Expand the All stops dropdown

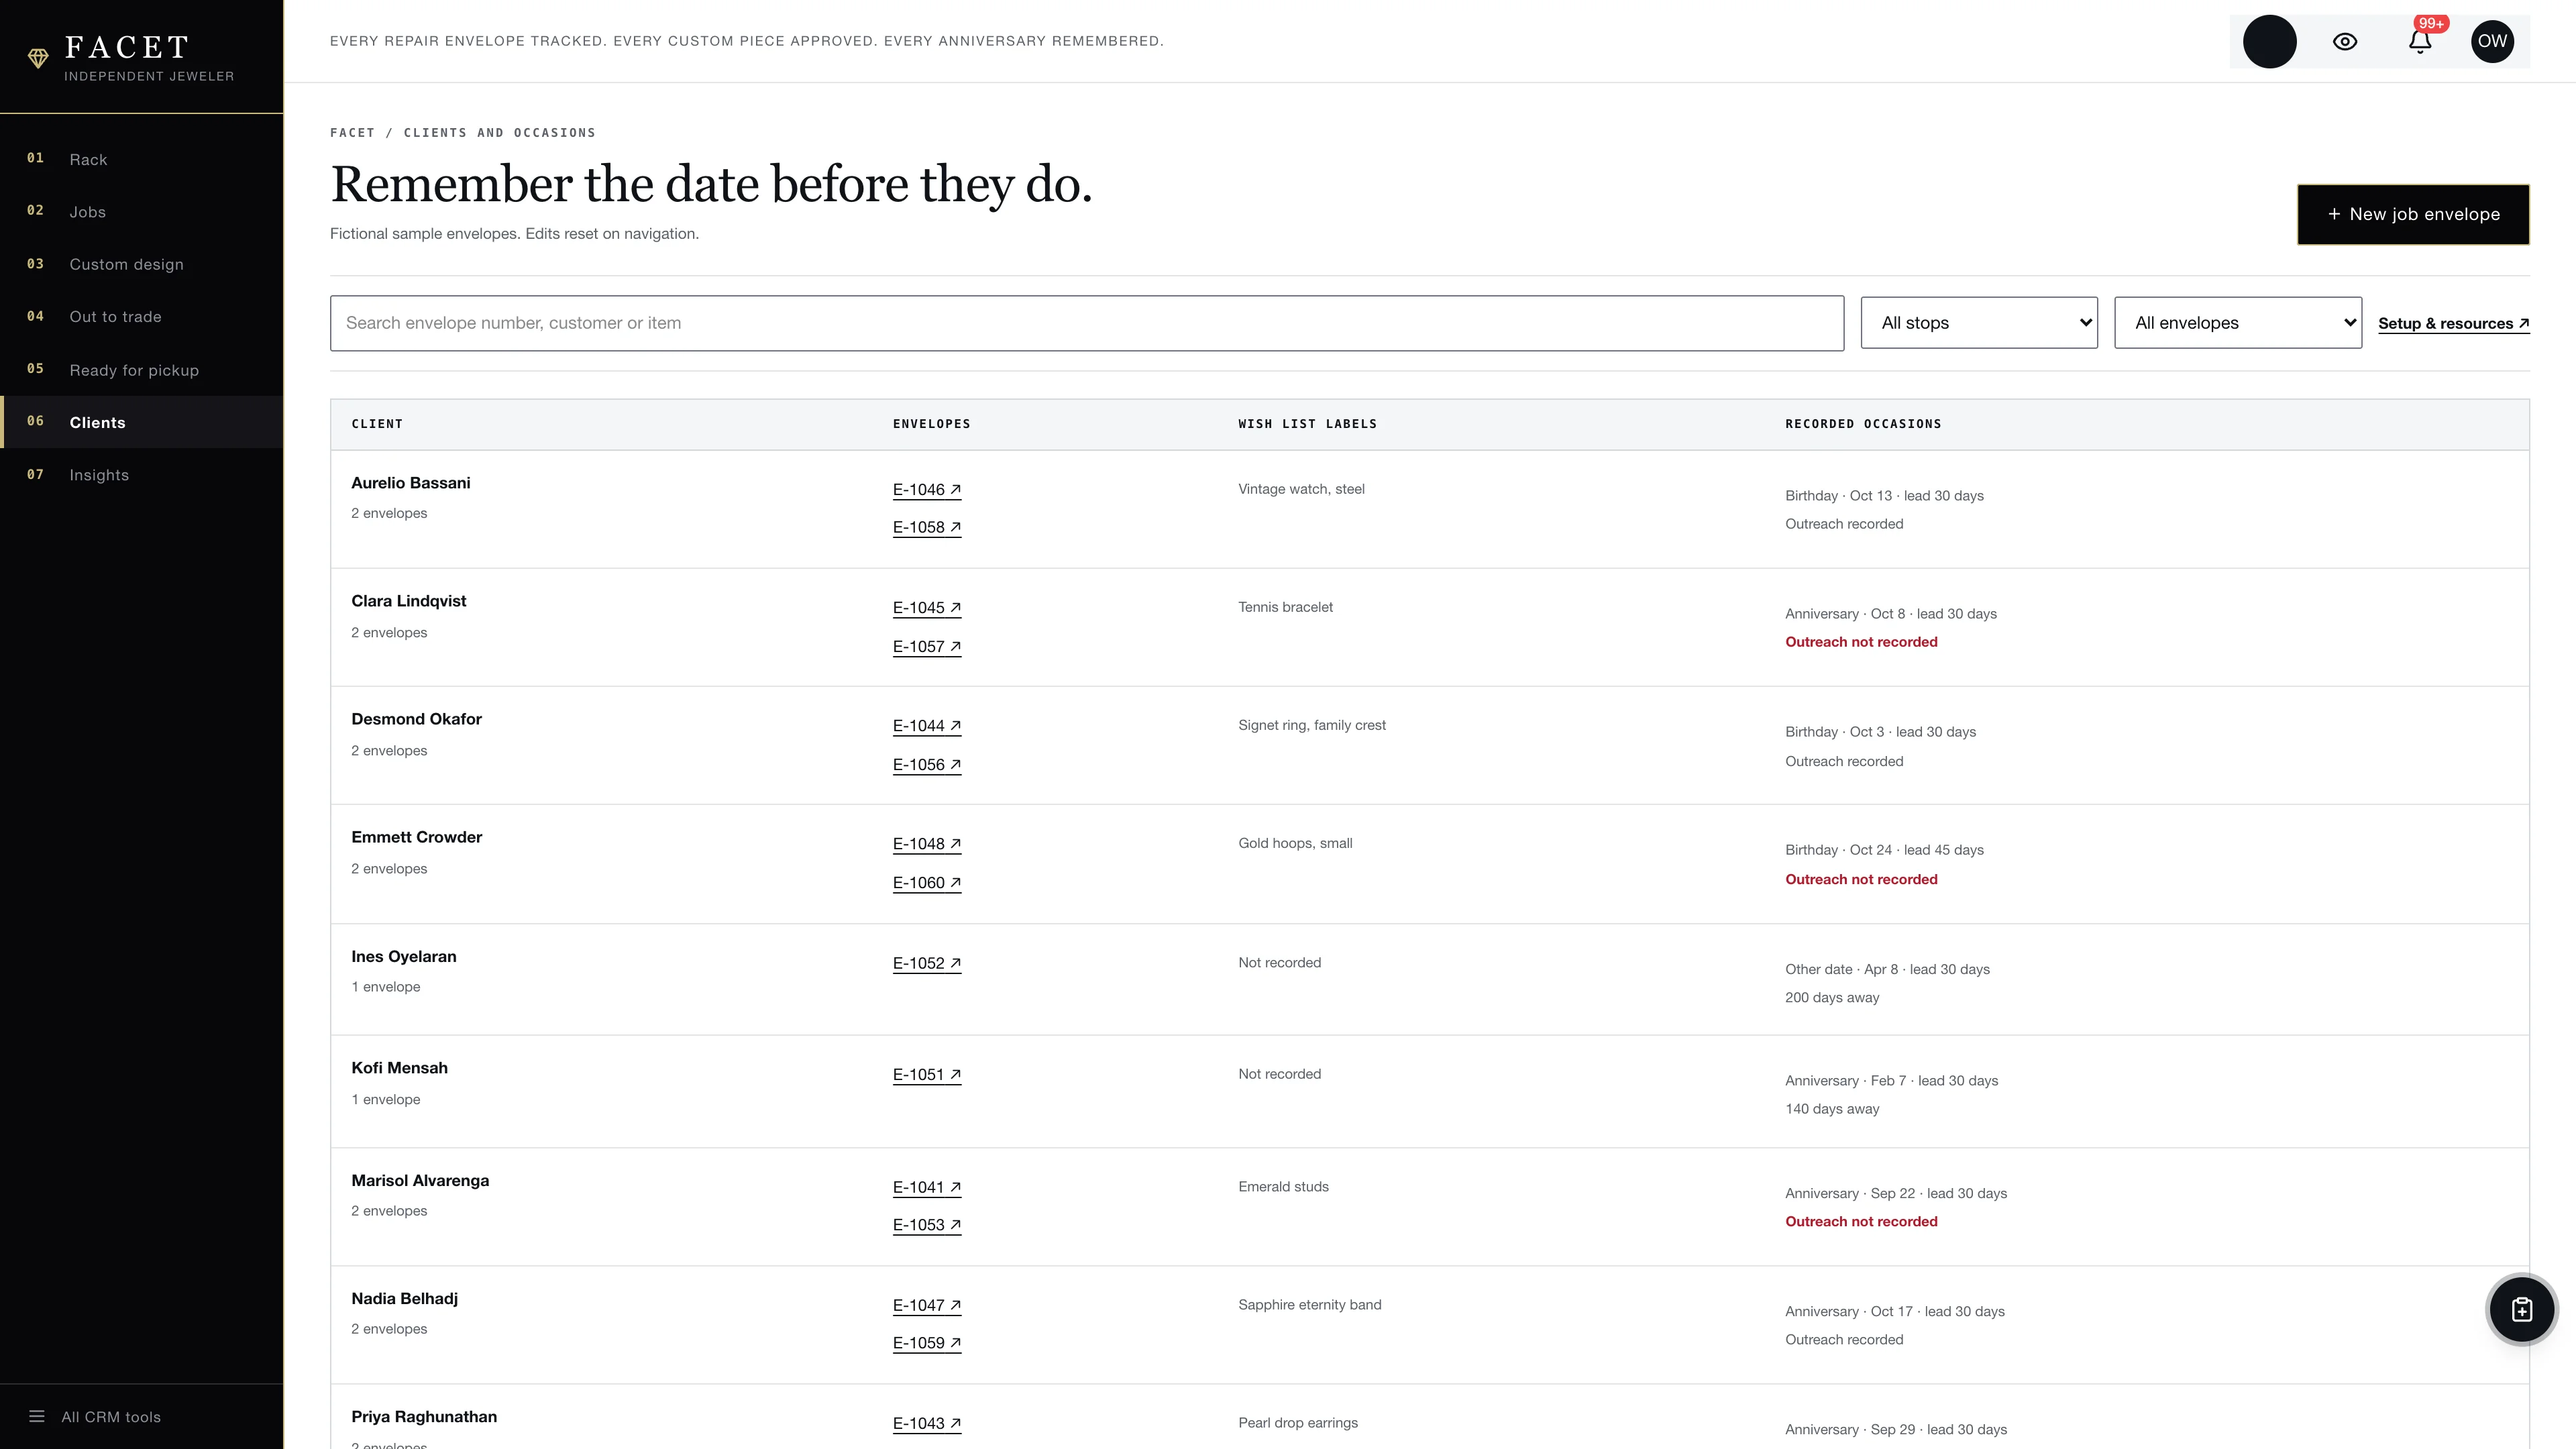[1979, 323]
